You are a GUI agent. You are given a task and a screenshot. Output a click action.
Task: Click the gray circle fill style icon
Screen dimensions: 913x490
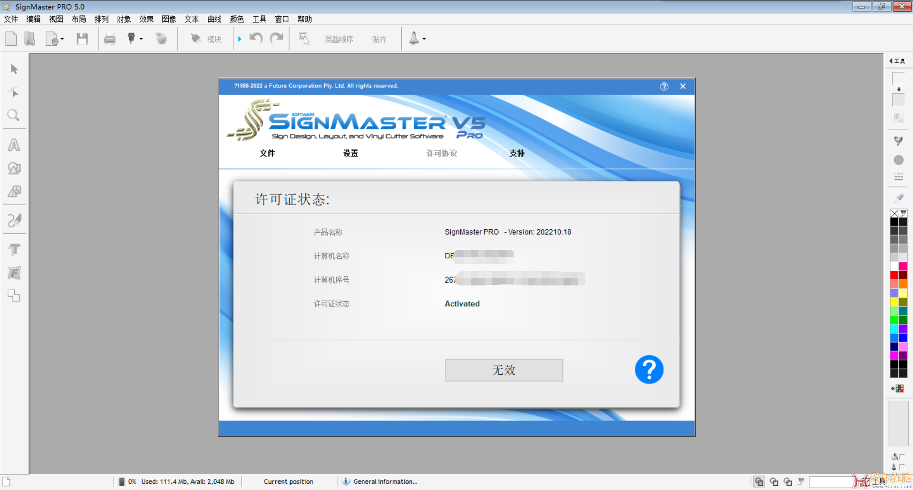(x=898, y=160)
